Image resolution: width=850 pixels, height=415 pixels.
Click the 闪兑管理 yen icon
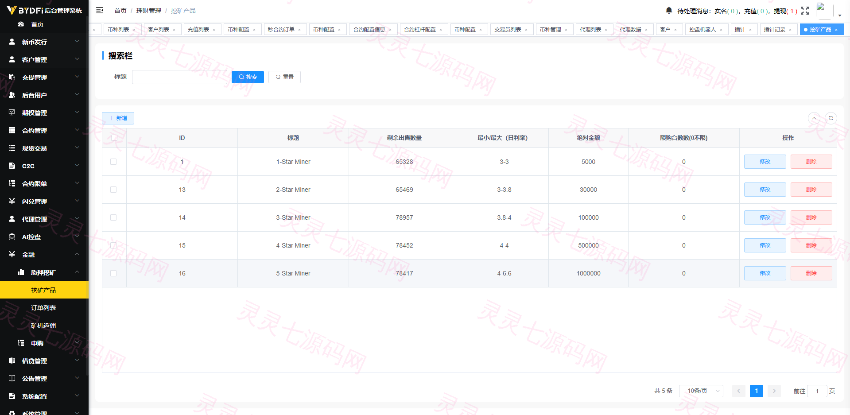[12, 201]
